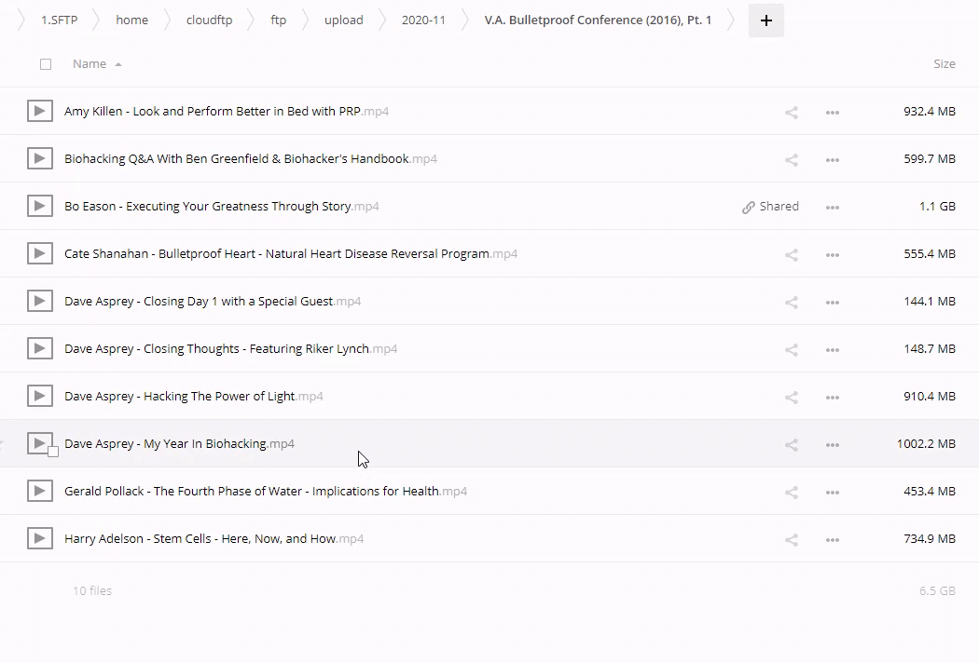Click play icon for Harry Adelson video
979x663 pixels.
pyautogui.click(x=39, y=539)
